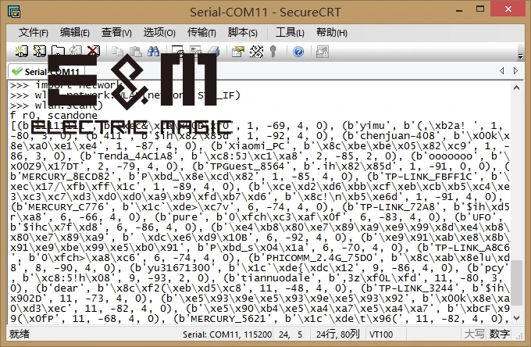Viewport: 531px width, 347px height.
Task: Click the tab scroll right arrow
Action: 515,70
